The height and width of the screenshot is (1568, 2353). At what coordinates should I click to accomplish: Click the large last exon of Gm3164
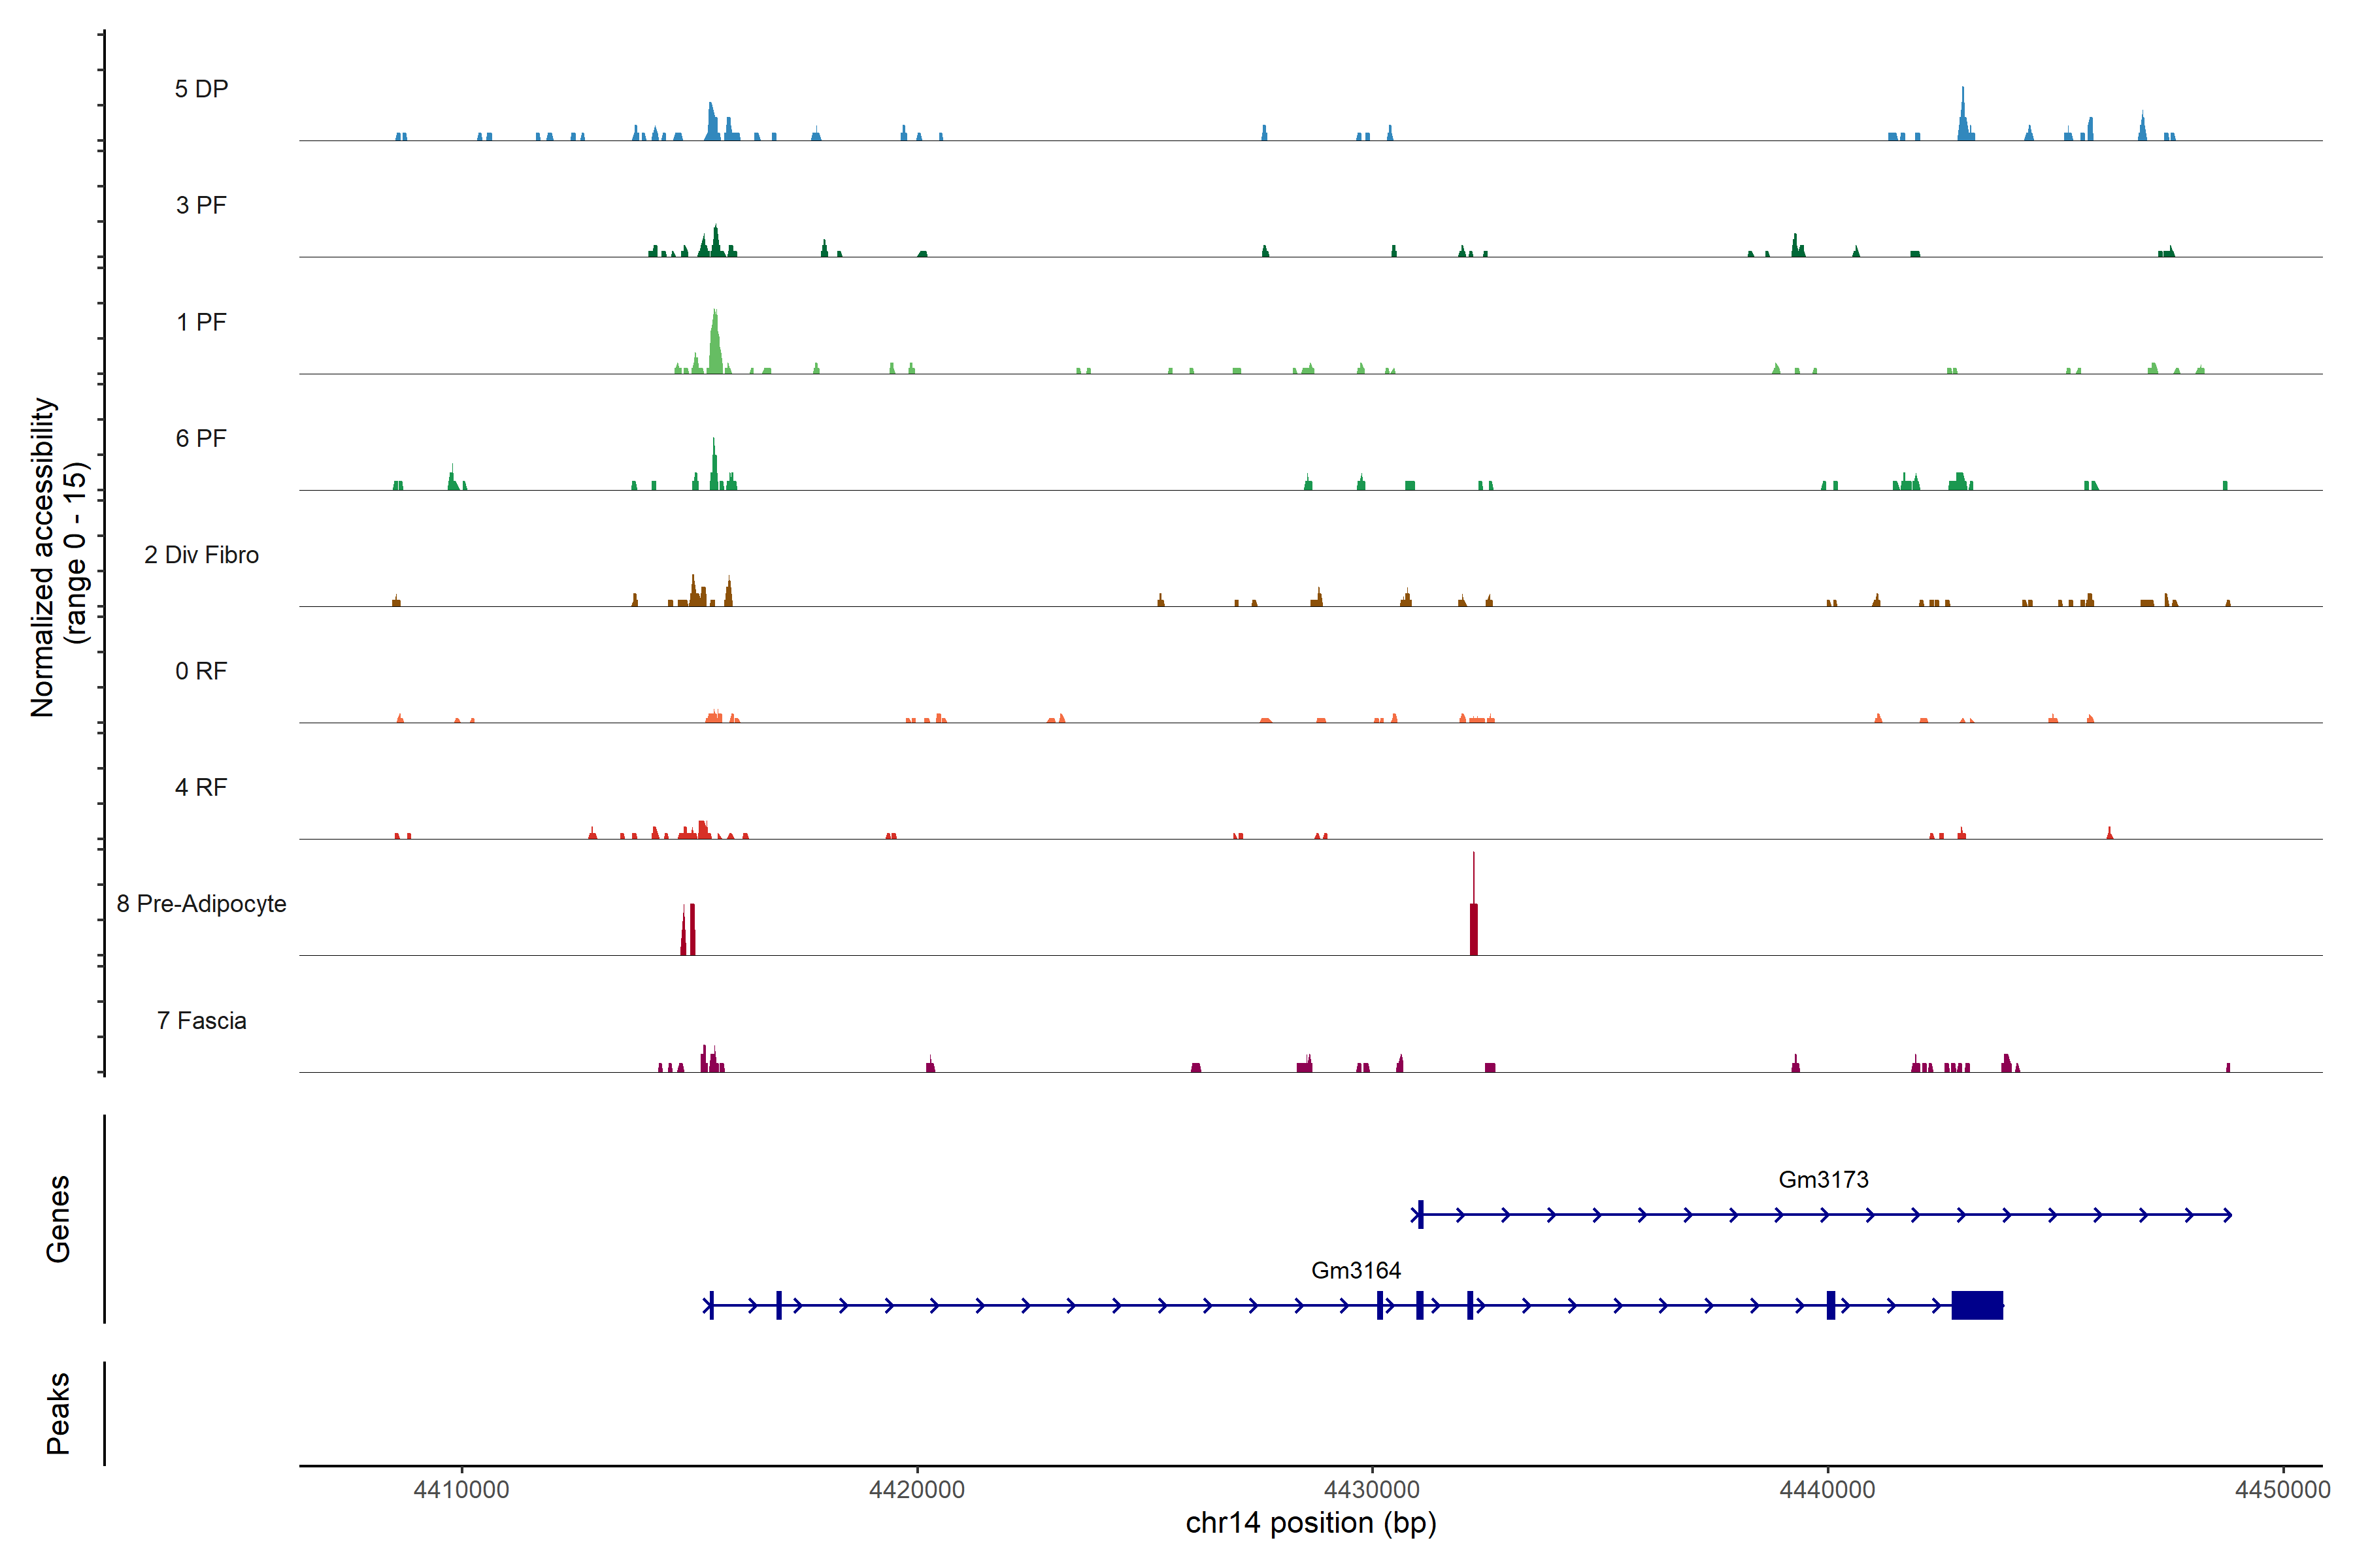click(x=1977, y=1305)
